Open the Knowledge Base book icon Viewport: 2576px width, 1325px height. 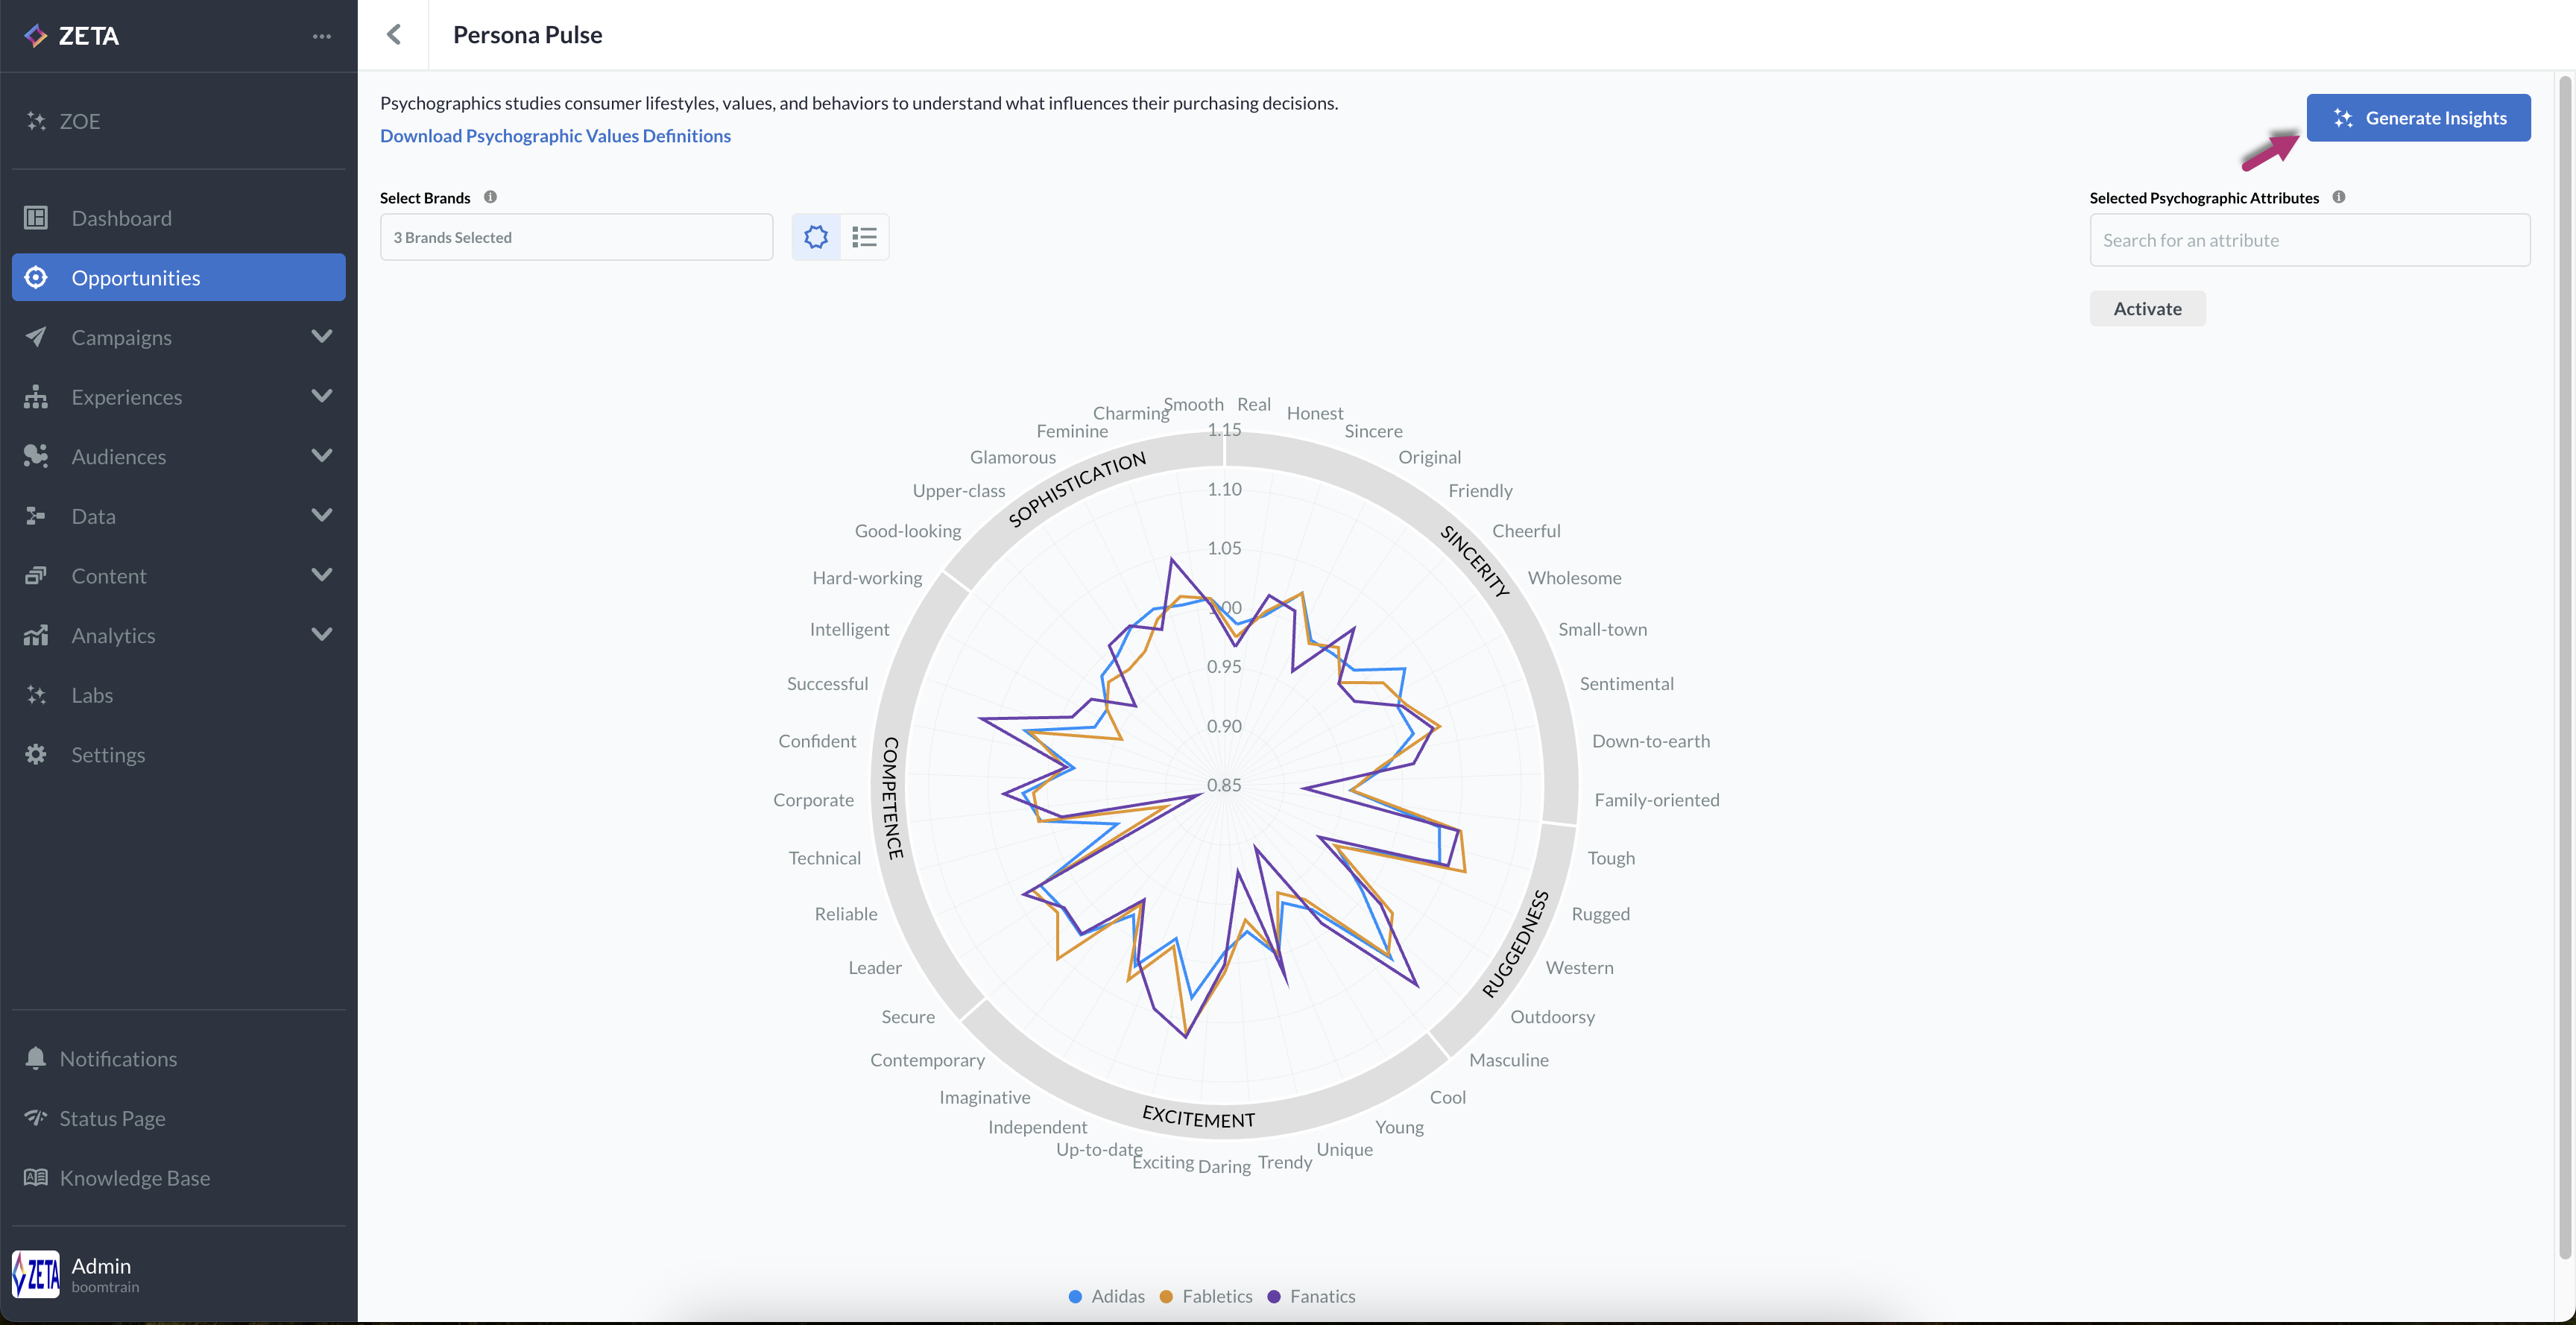pos(36,1177)
